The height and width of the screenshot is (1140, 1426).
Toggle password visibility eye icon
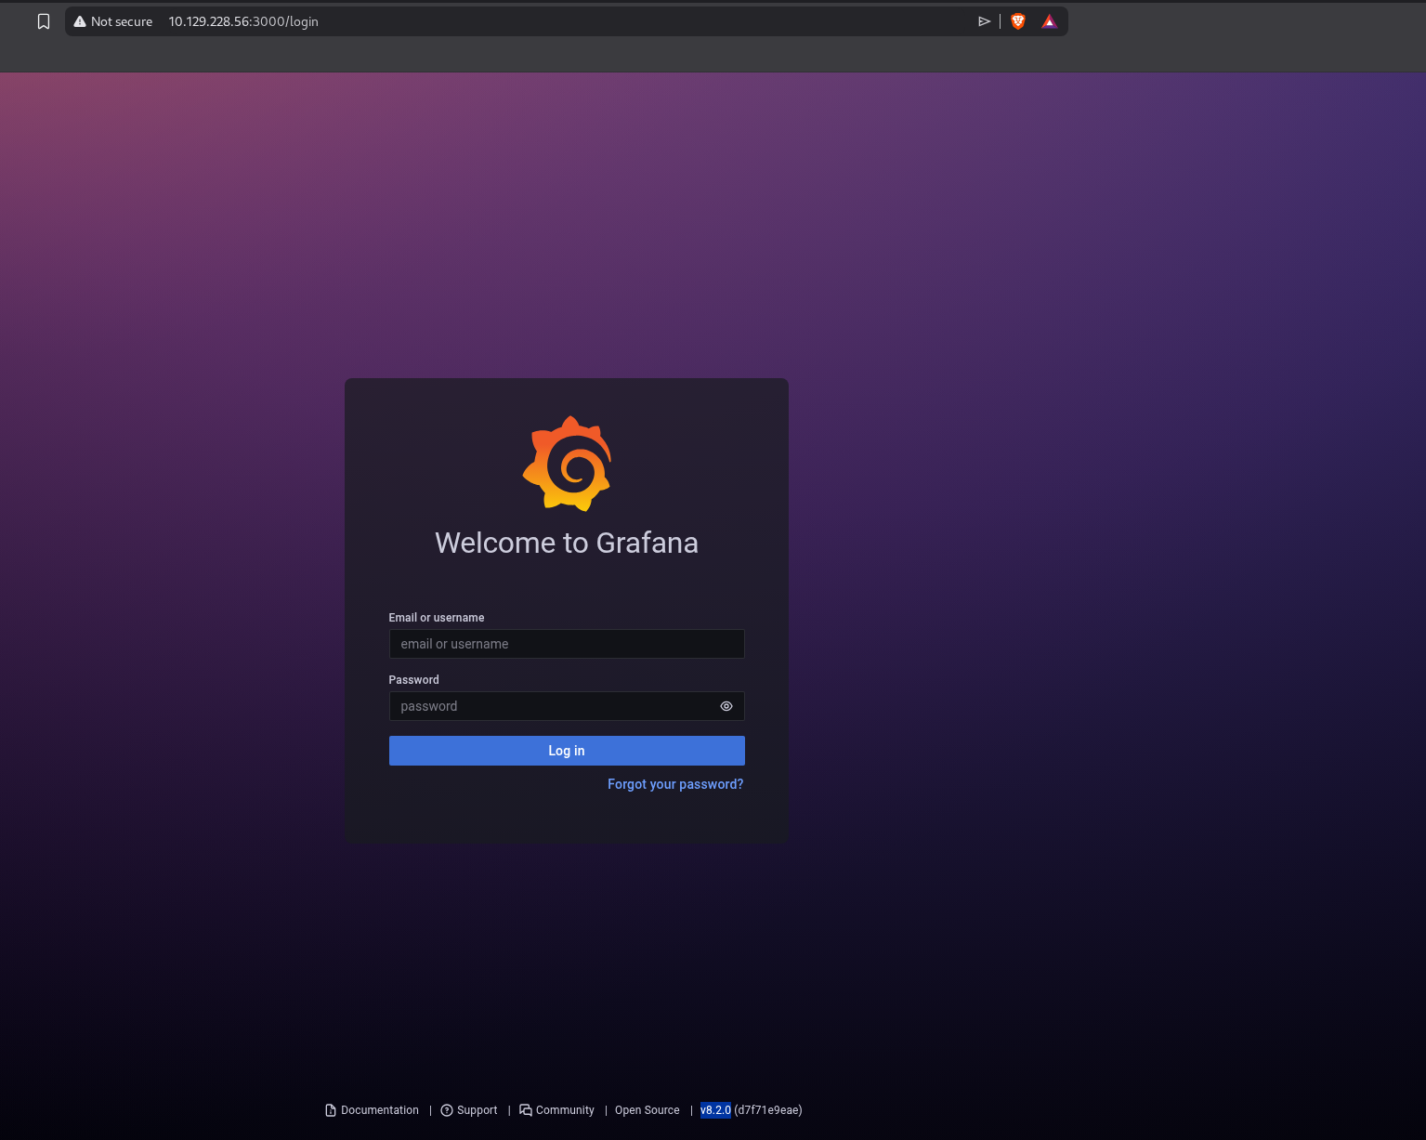click(x=726, y=706)
